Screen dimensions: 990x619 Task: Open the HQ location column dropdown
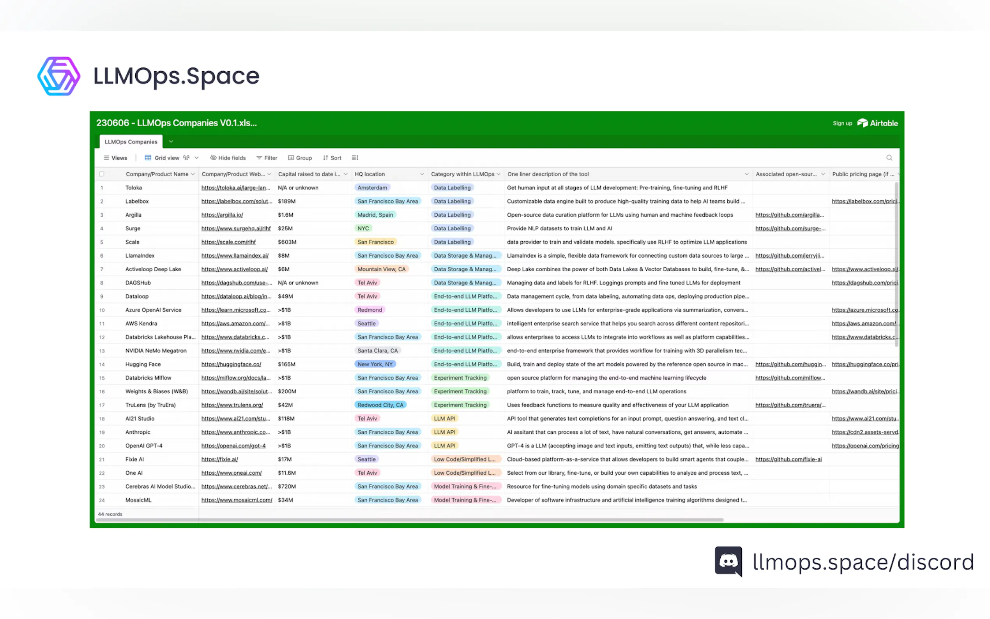coord(422,173)
